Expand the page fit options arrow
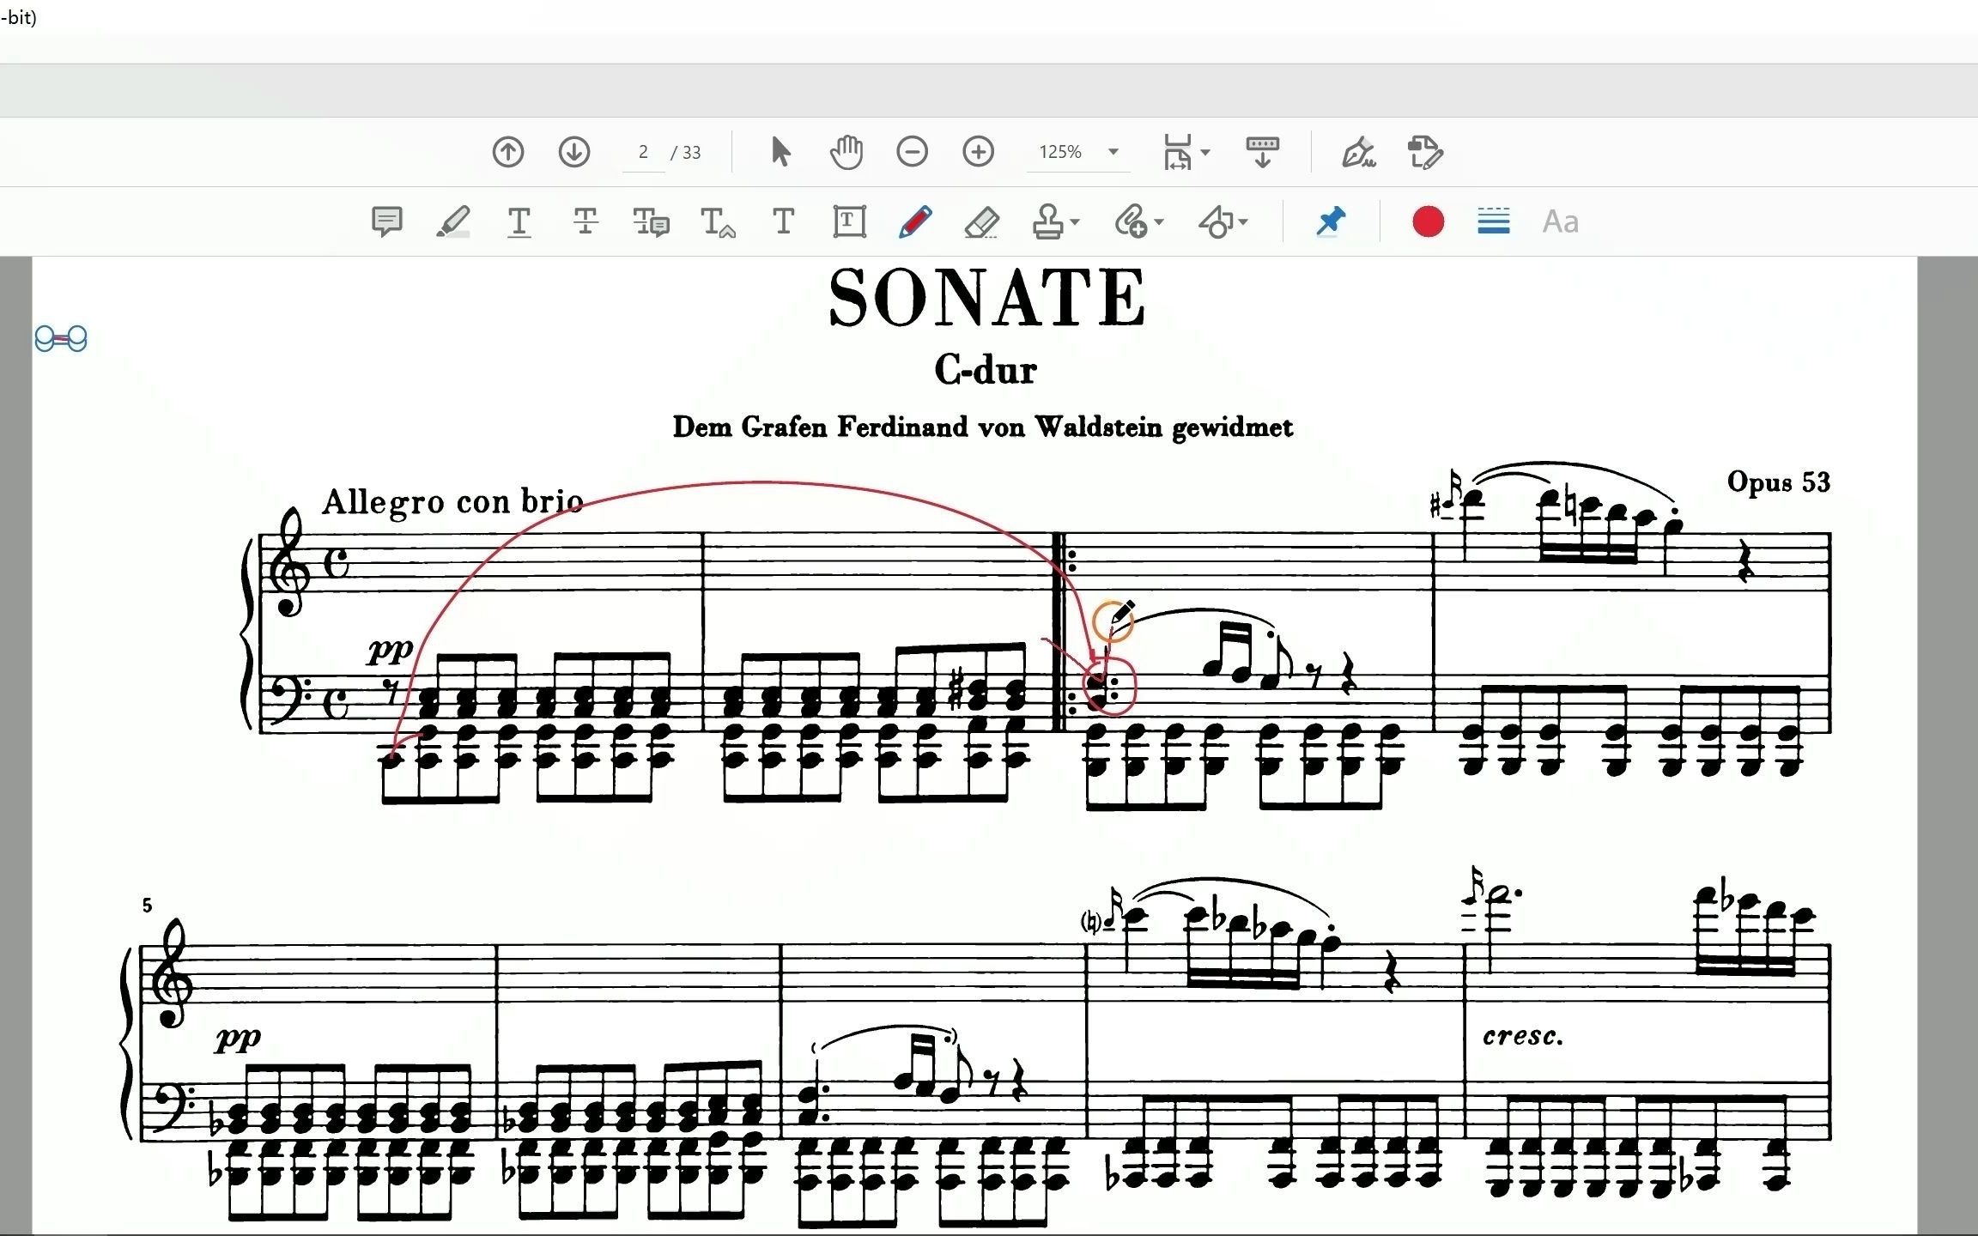Screen dimensions: 1978x1236 pyautogui.click(x=1205, y=152)
